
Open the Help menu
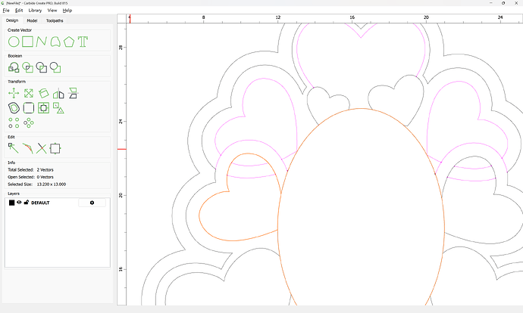coord(67,11)
